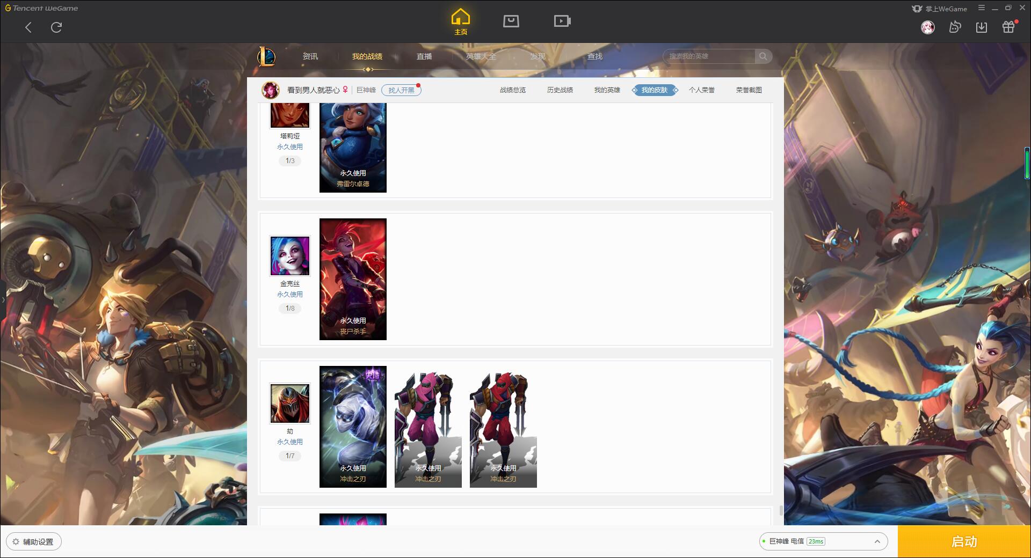The height and width of the screenshot is (558, 1031).
Task: Expand the 巨神峰 电信 server dropdown
Action: 823,541
